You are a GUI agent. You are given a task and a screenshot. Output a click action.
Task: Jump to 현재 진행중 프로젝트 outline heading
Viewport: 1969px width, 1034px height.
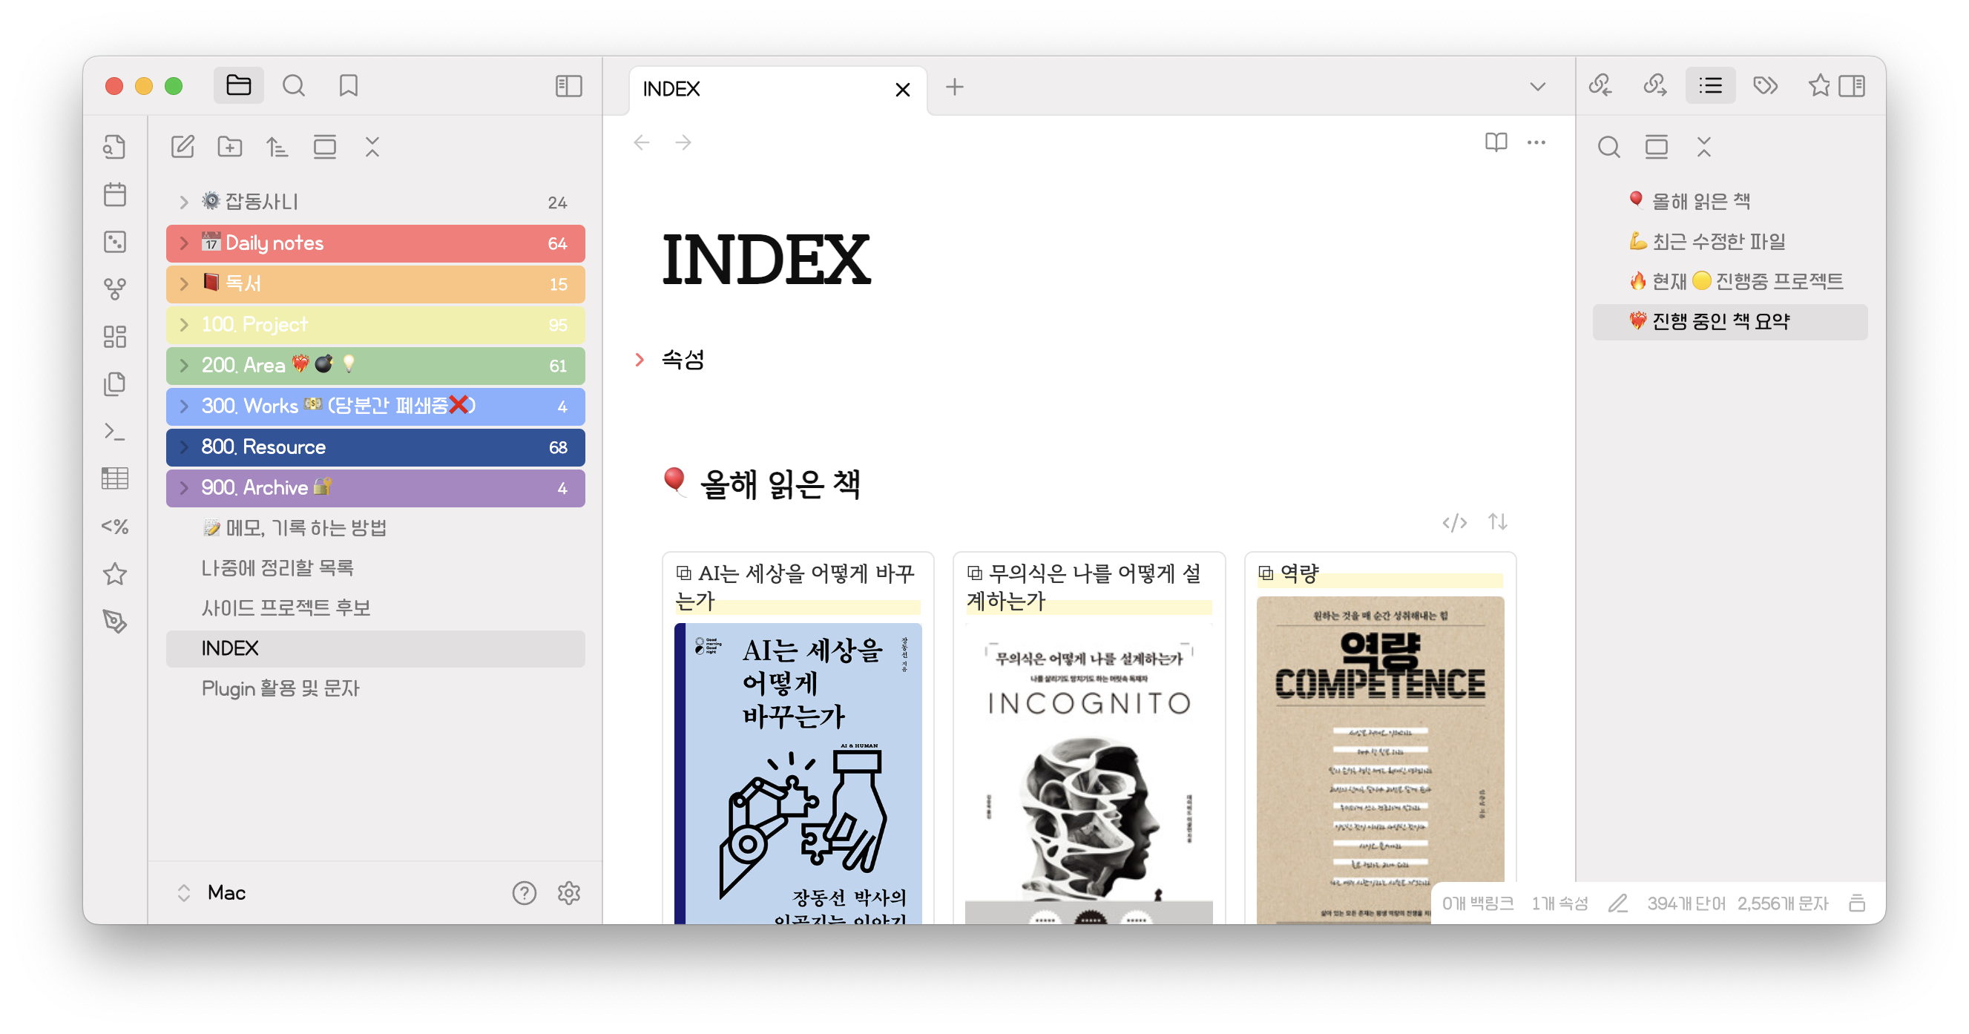(x=1731, y=281)
